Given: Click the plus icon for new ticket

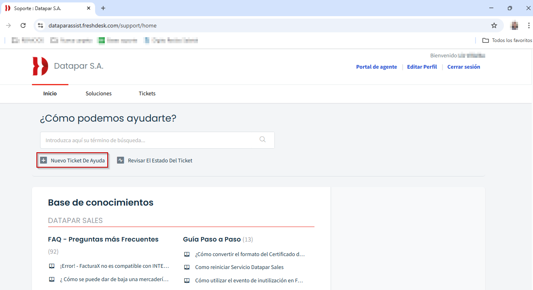Looking at the screenshot, I should point(43,160).
